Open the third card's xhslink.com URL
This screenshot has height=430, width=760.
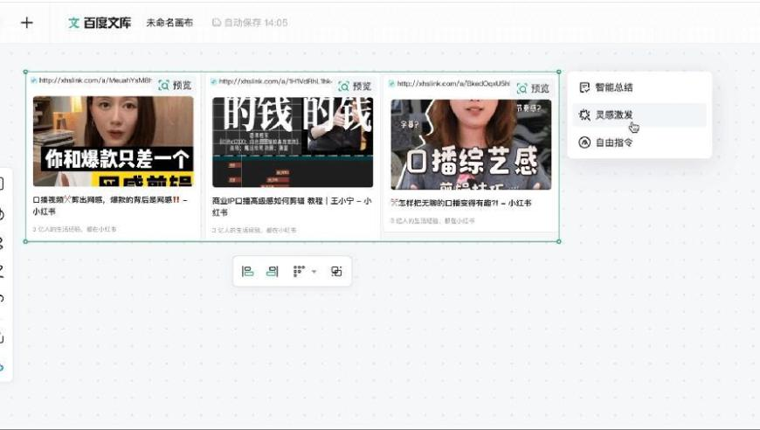tap(453, 83)
